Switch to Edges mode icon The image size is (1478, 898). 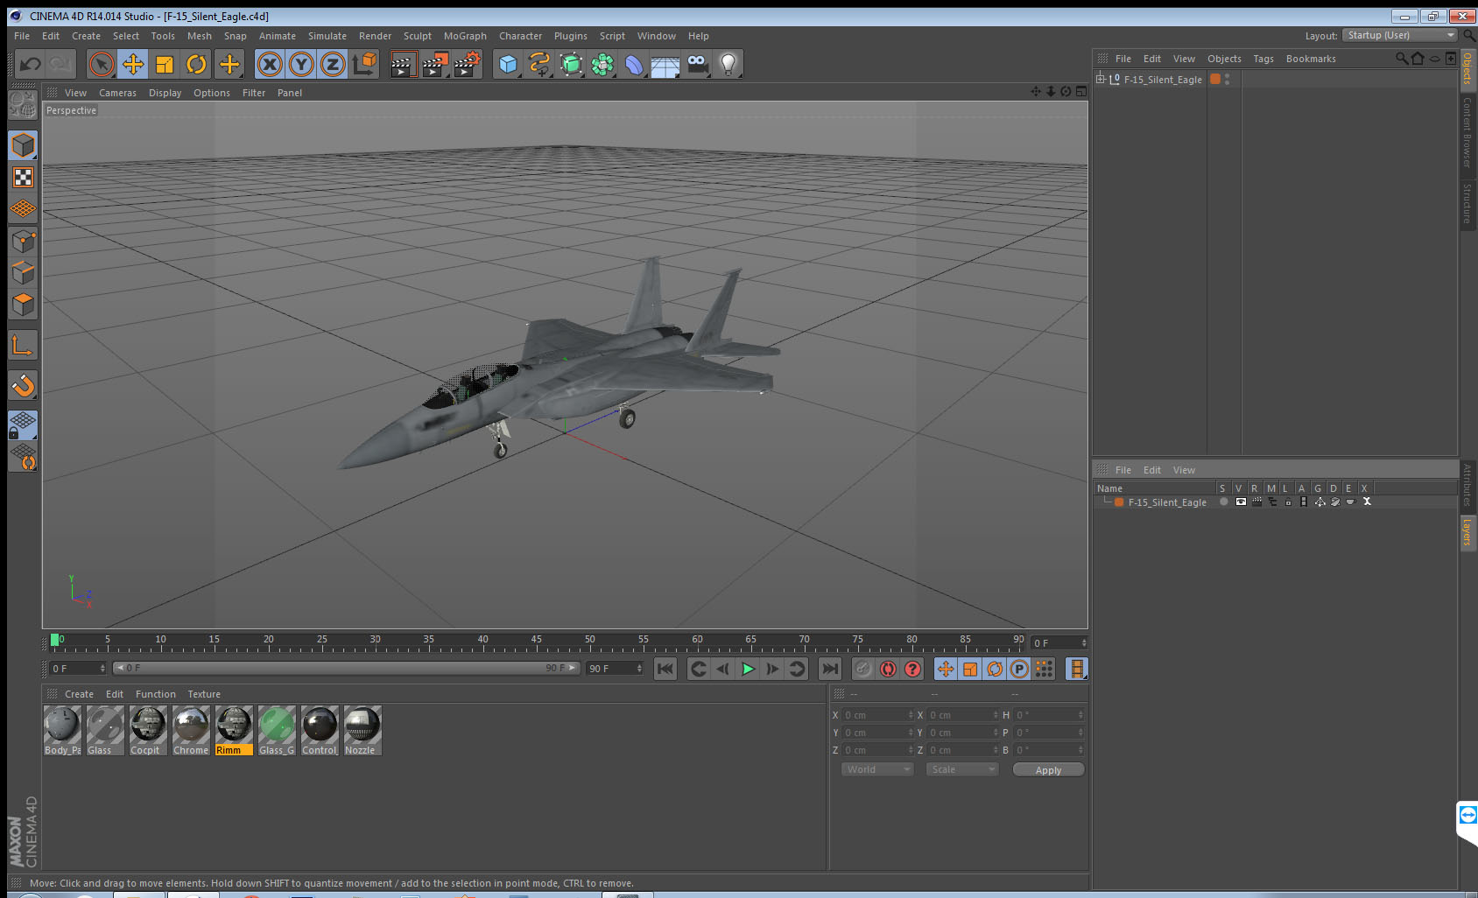pos(23,273)
